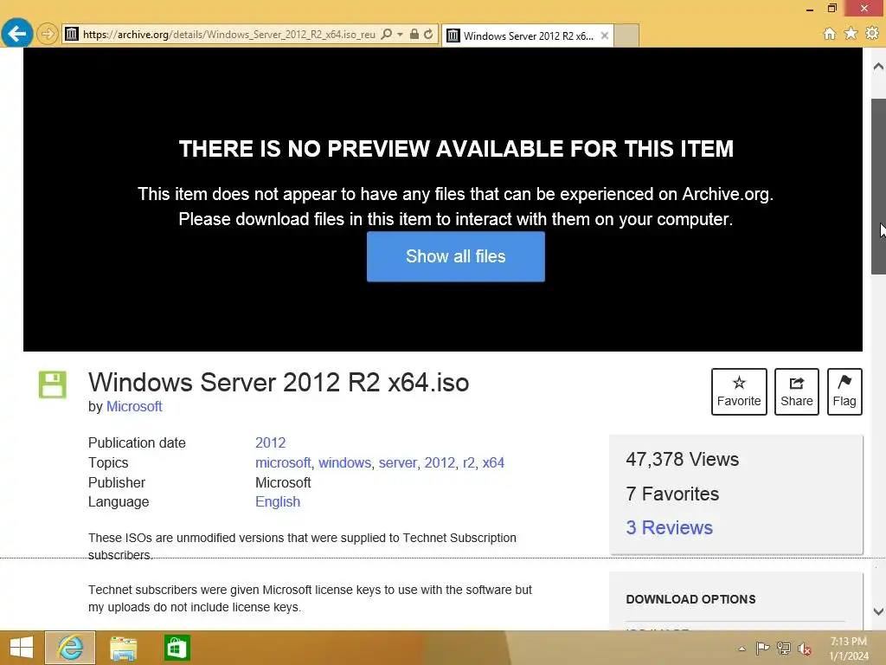Click the network tray icon

(784, 649)
